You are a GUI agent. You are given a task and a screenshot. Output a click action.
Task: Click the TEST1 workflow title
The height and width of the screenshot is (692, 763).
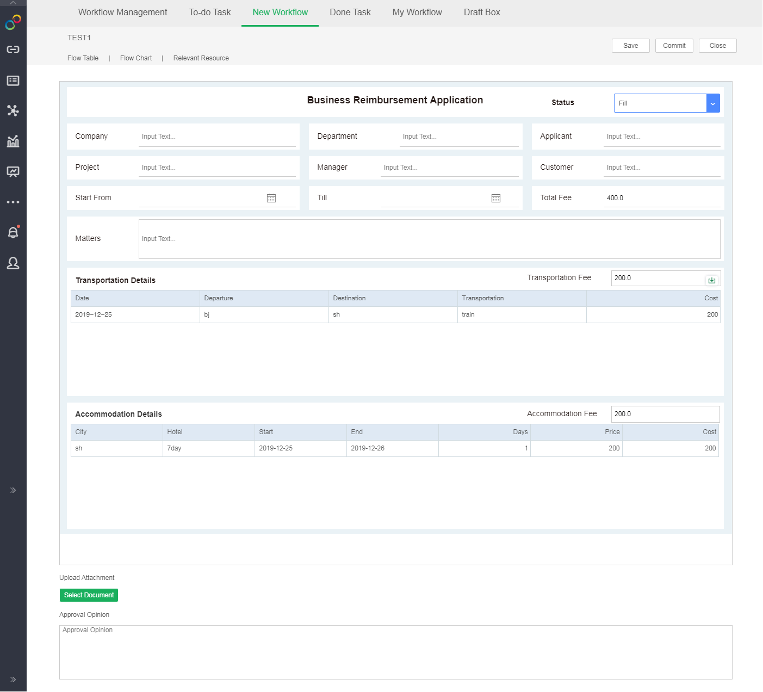(x=79, y=38)
